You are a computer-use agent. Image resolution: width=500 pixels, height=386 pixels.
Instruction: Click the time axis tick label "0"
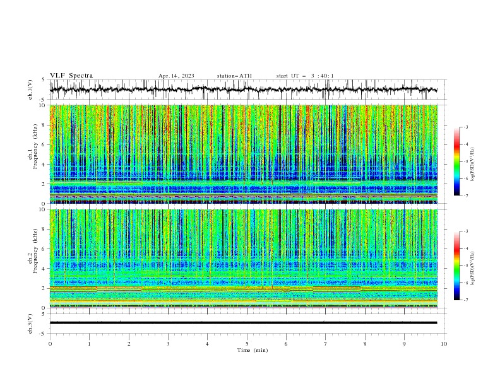pos(50,344)
